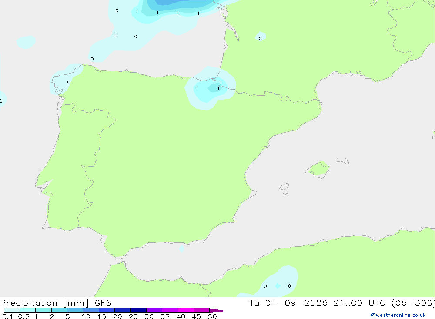This screenshot has height=319, width=435.
Task: Click the legend value '0.1'
Action: [x=7, y=316]
